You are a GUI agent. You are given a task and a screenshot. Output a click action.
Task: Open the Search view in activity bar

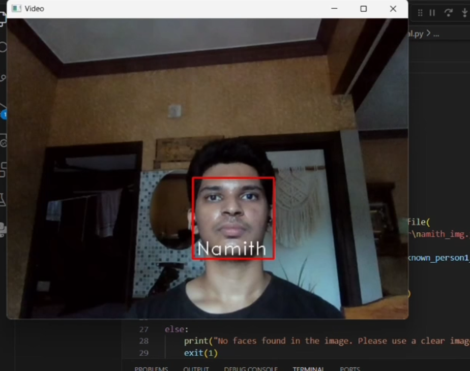(3, 48)
